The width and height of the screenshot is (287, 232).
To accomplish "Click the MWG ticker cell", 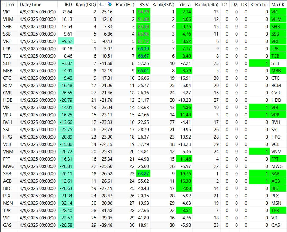I will pos(9,166).
